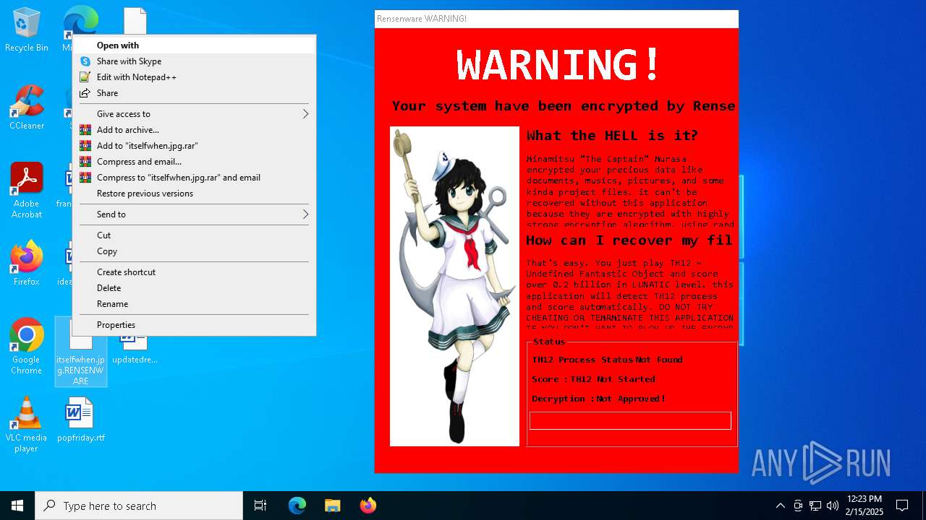Viewport: 926px width, 520px height.
Task: Click Restore previous versions
Action: pyautogui.click(x=194, y=194)
